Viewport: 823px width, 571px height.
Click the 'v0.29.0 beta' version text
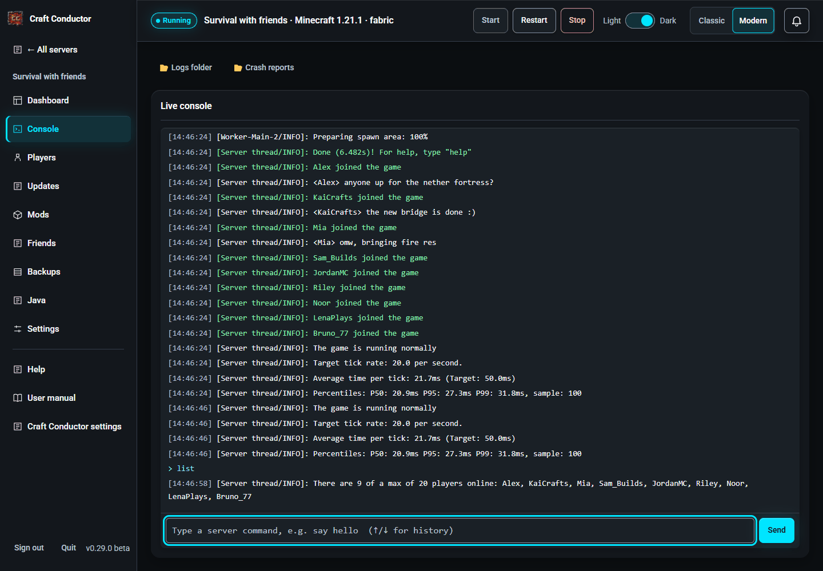pos(108,548)
